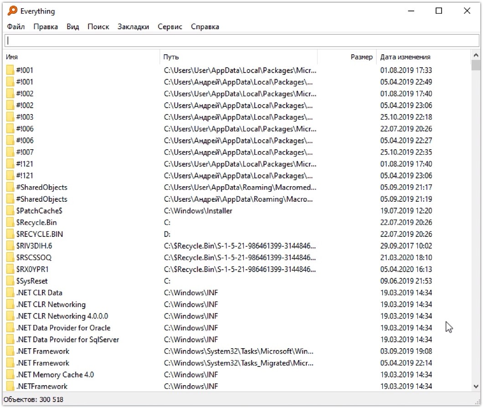Select folder icon of $Recycle.Bin on C:
This screenshot has height=408, width=483.
tap(10, 223)
